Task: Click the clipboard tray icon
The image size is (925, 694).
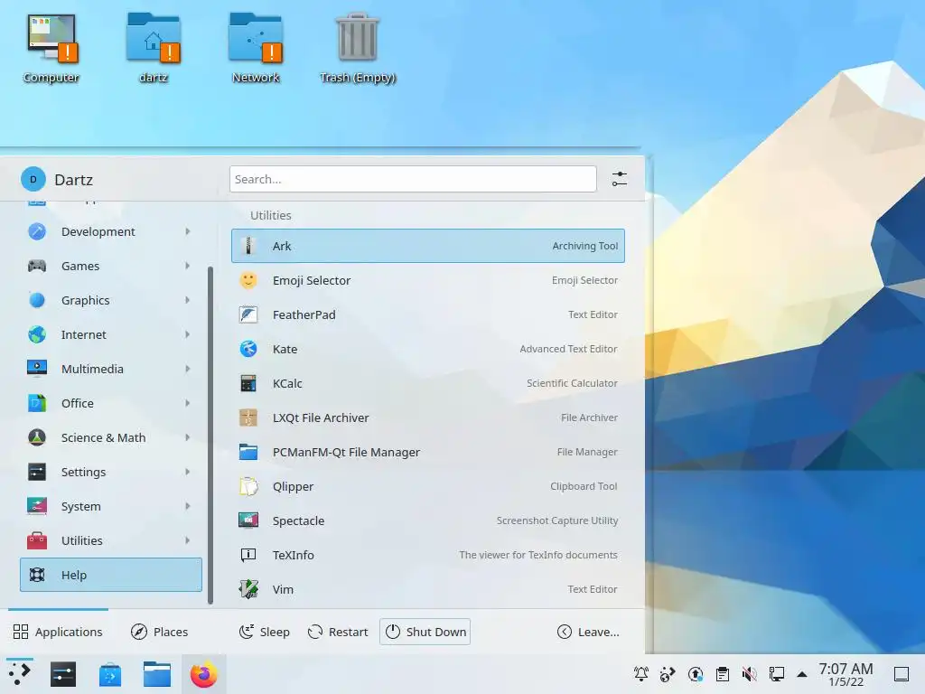Action: [x=722, y=673]
